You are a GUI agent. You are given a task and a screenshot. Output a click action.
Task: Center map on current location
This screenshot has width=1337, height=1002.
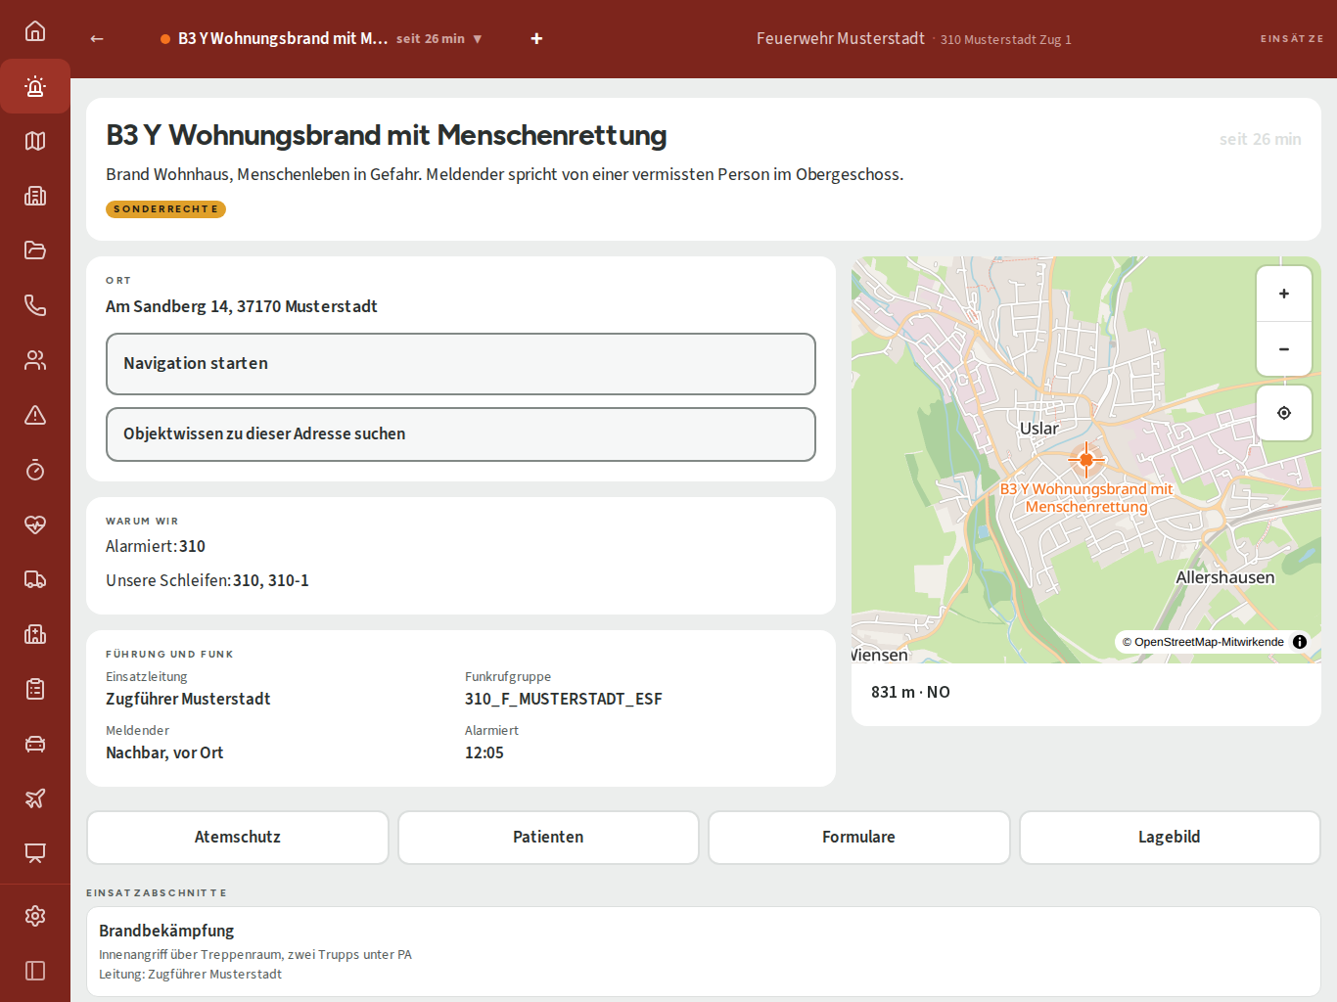1284,413
